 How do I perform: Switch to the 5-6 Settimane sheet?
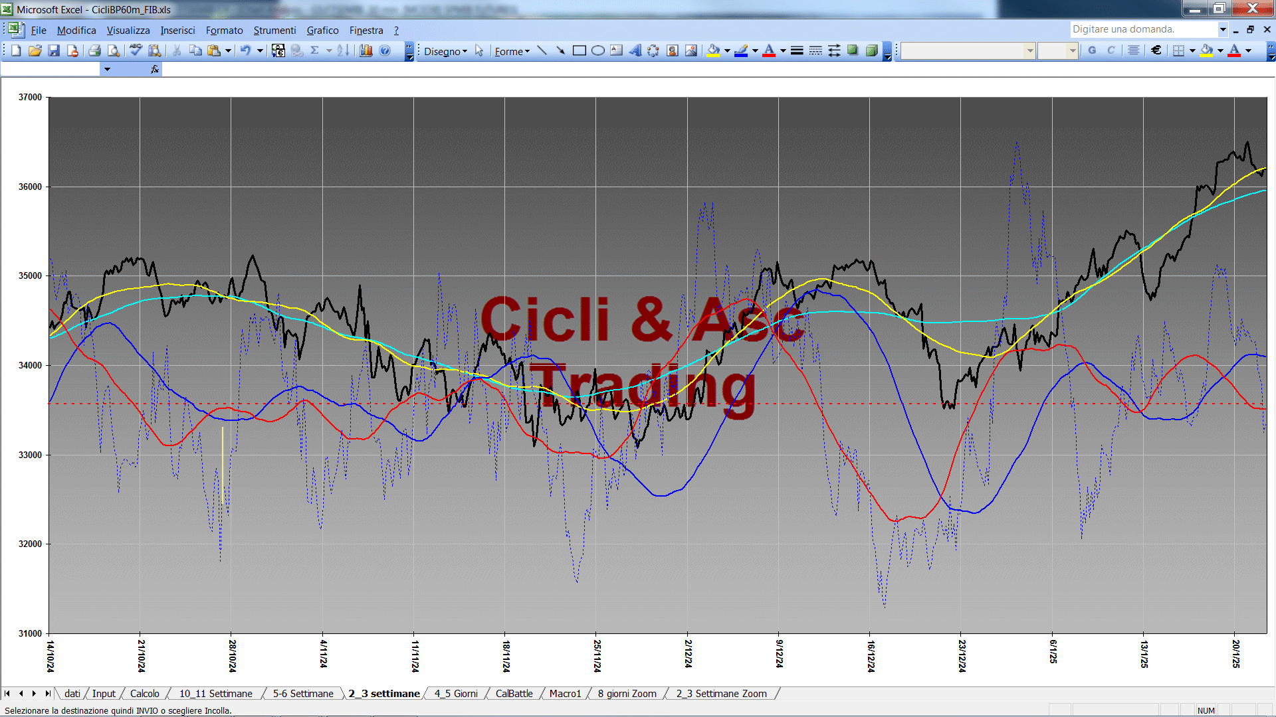pos(303,694)
